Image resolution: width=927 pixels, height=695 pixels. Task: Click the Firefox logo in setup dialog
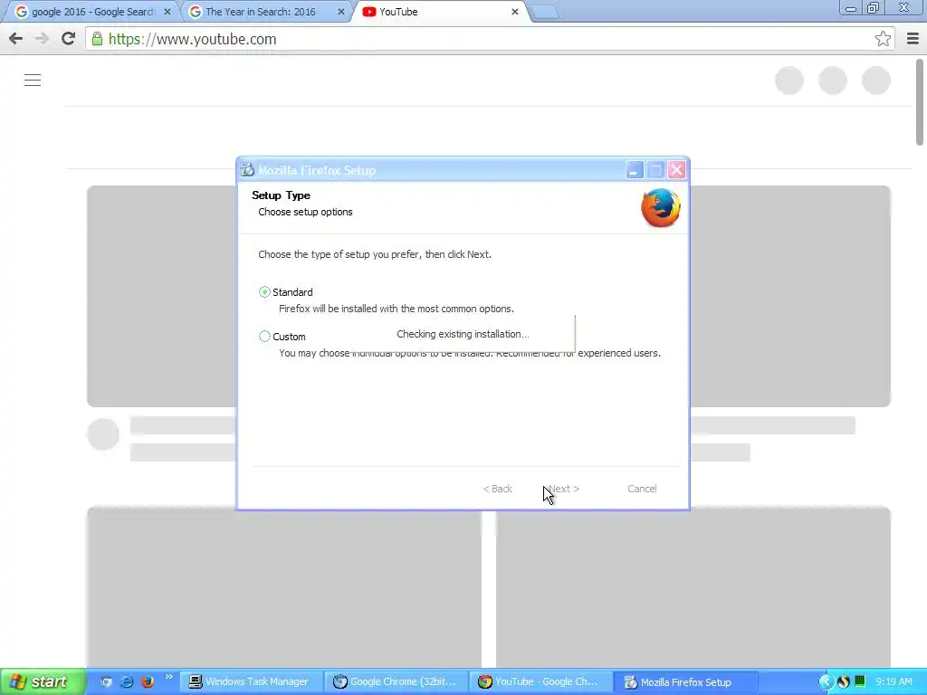coord(660,207)
